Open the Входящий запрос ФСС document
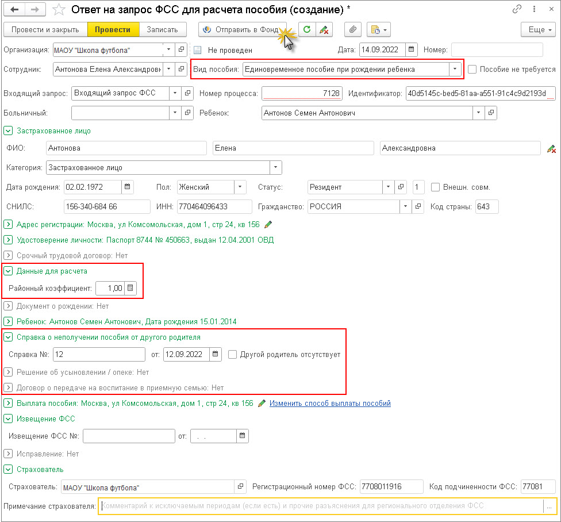 point(187,93)
